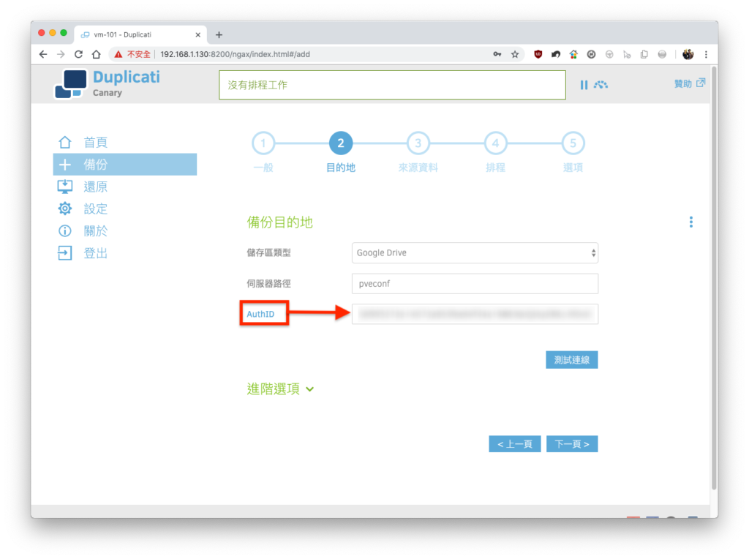Close the vm-101 Duplicati tab

[197, 35]
